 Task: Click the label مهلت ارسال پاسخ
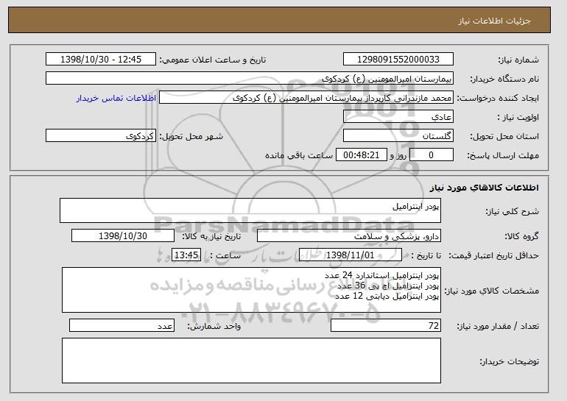pos(503,156)
